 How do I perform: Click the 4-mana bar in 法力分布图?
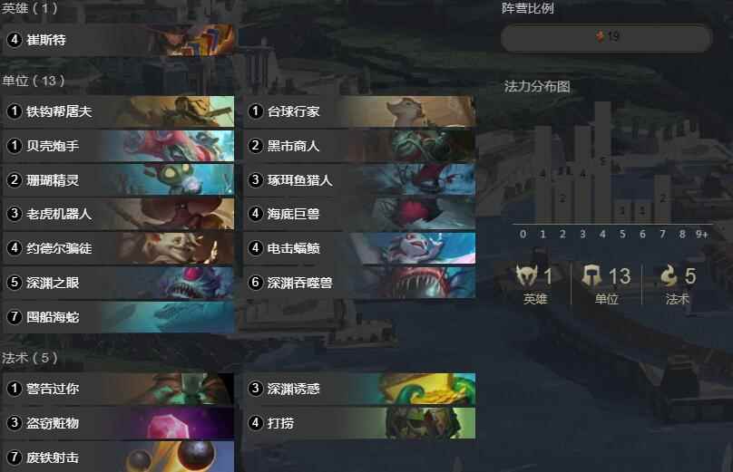tap(602, 161)
